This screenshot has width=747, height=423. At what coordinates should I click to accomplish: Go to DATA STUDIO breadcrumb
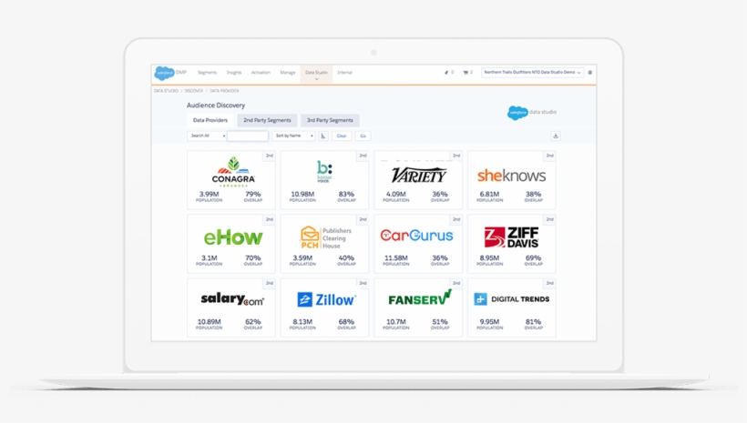(x=166, y=91)
